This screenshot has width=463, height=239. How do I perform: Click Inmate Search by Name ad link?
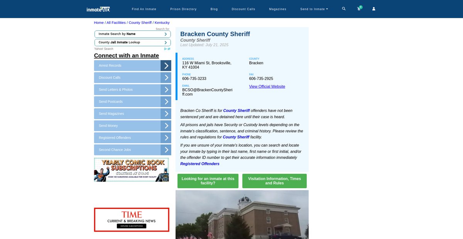pos(132,34)
